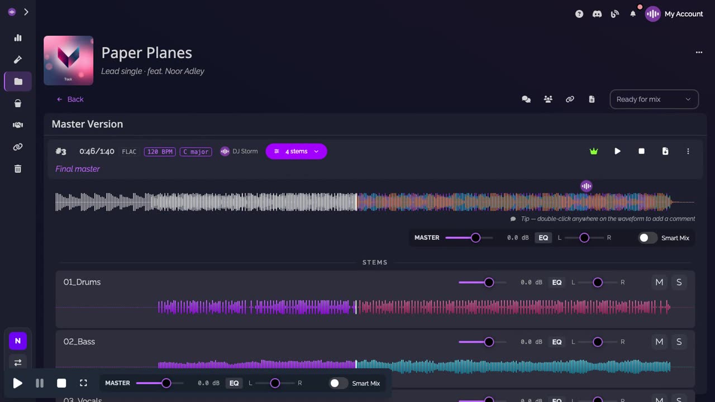Viewport: 715px width, 402px height.
Task: Click the swap arrows icon below the N avatar
Action: (18, 363)
